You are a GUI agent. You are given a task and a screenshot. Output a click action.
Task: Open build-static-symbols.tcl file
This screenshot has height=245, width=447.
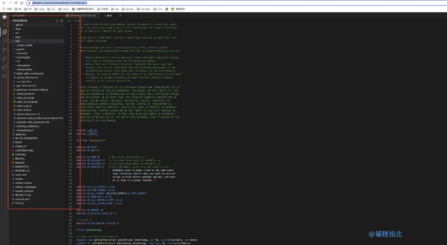(x=37, y=74)
